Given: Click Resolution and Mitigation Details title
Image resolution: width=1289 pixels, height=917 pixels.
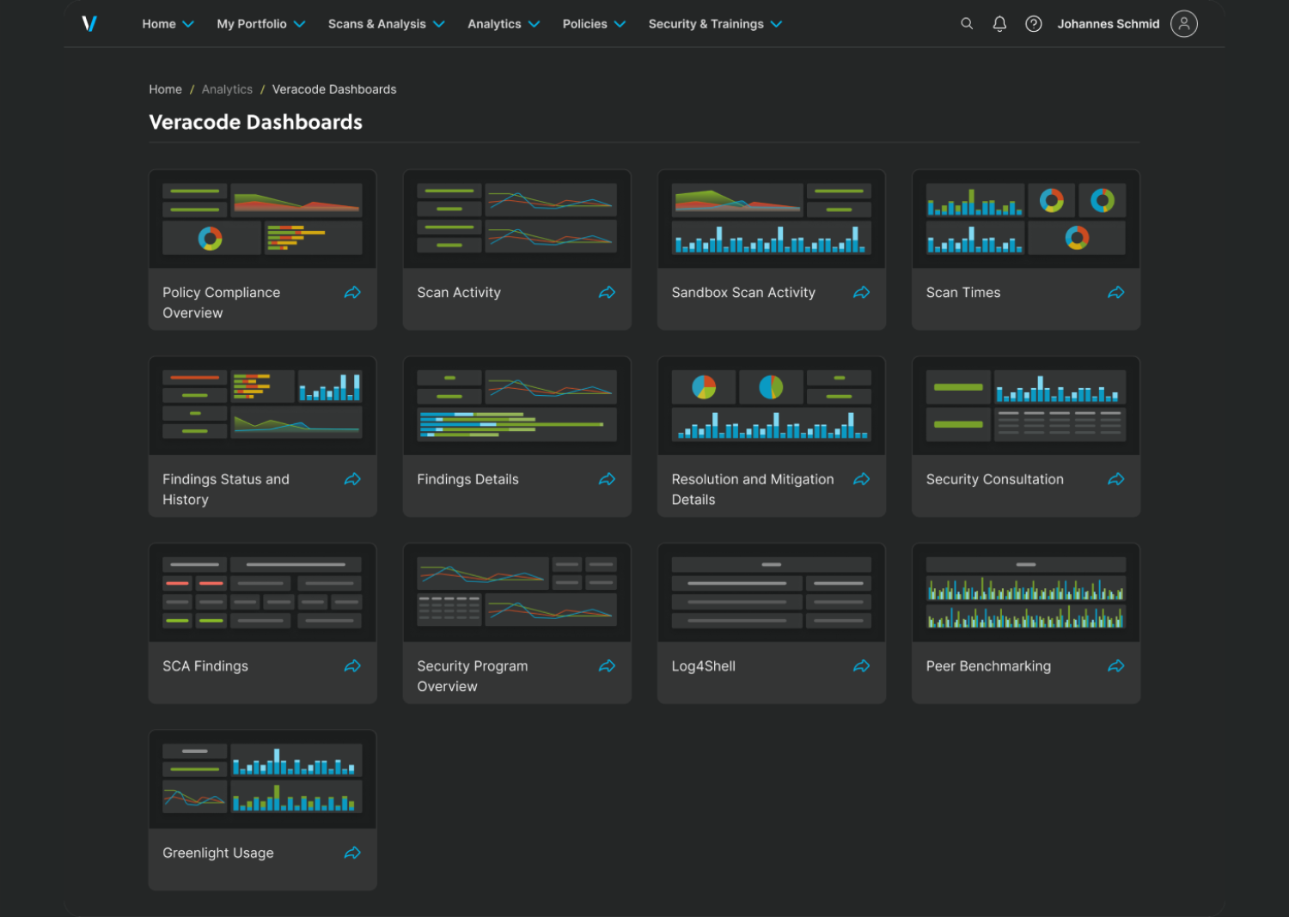Looking at the screenshot, I should [753, 489].
